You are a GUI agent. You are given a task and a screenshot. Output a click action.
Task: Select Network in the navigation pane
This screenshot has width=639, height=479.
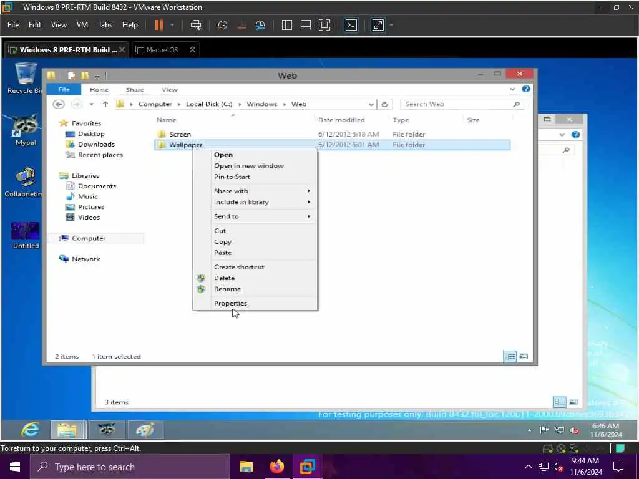[x=85, y=259]
